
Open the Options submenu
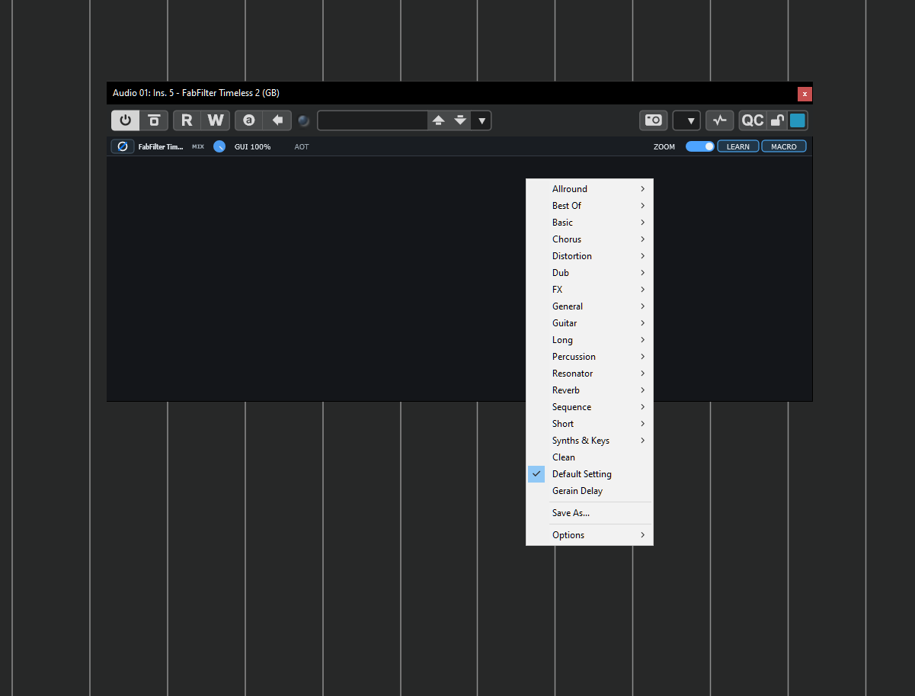(590, 535)
